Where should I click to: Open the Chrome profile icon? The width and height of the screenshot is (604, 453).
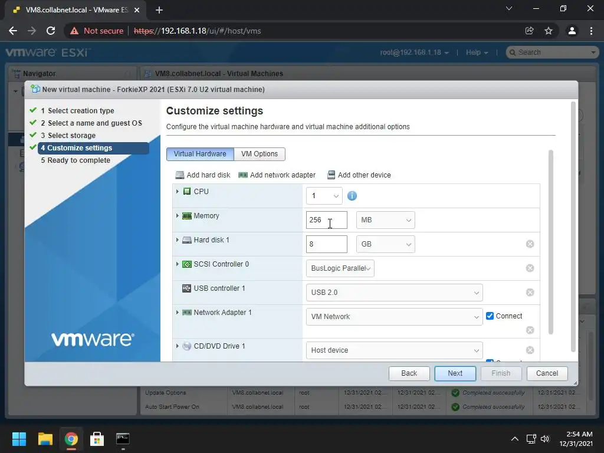572,31
